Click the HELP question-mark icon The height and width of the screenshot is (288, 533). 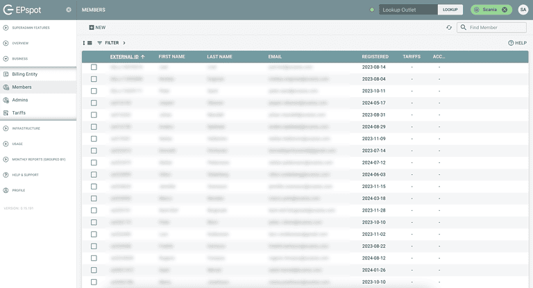coord(511,43)
